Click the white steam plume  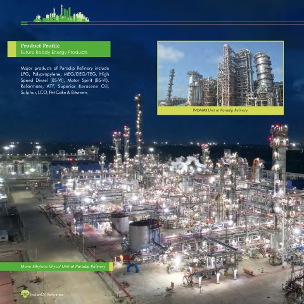tap(186, 162)
